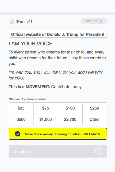Open the Other amount option

94,119
